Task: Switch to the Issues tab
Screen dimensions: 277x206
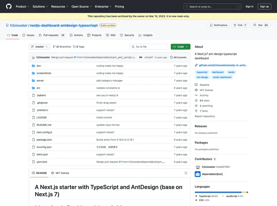Action: [28, 35]
